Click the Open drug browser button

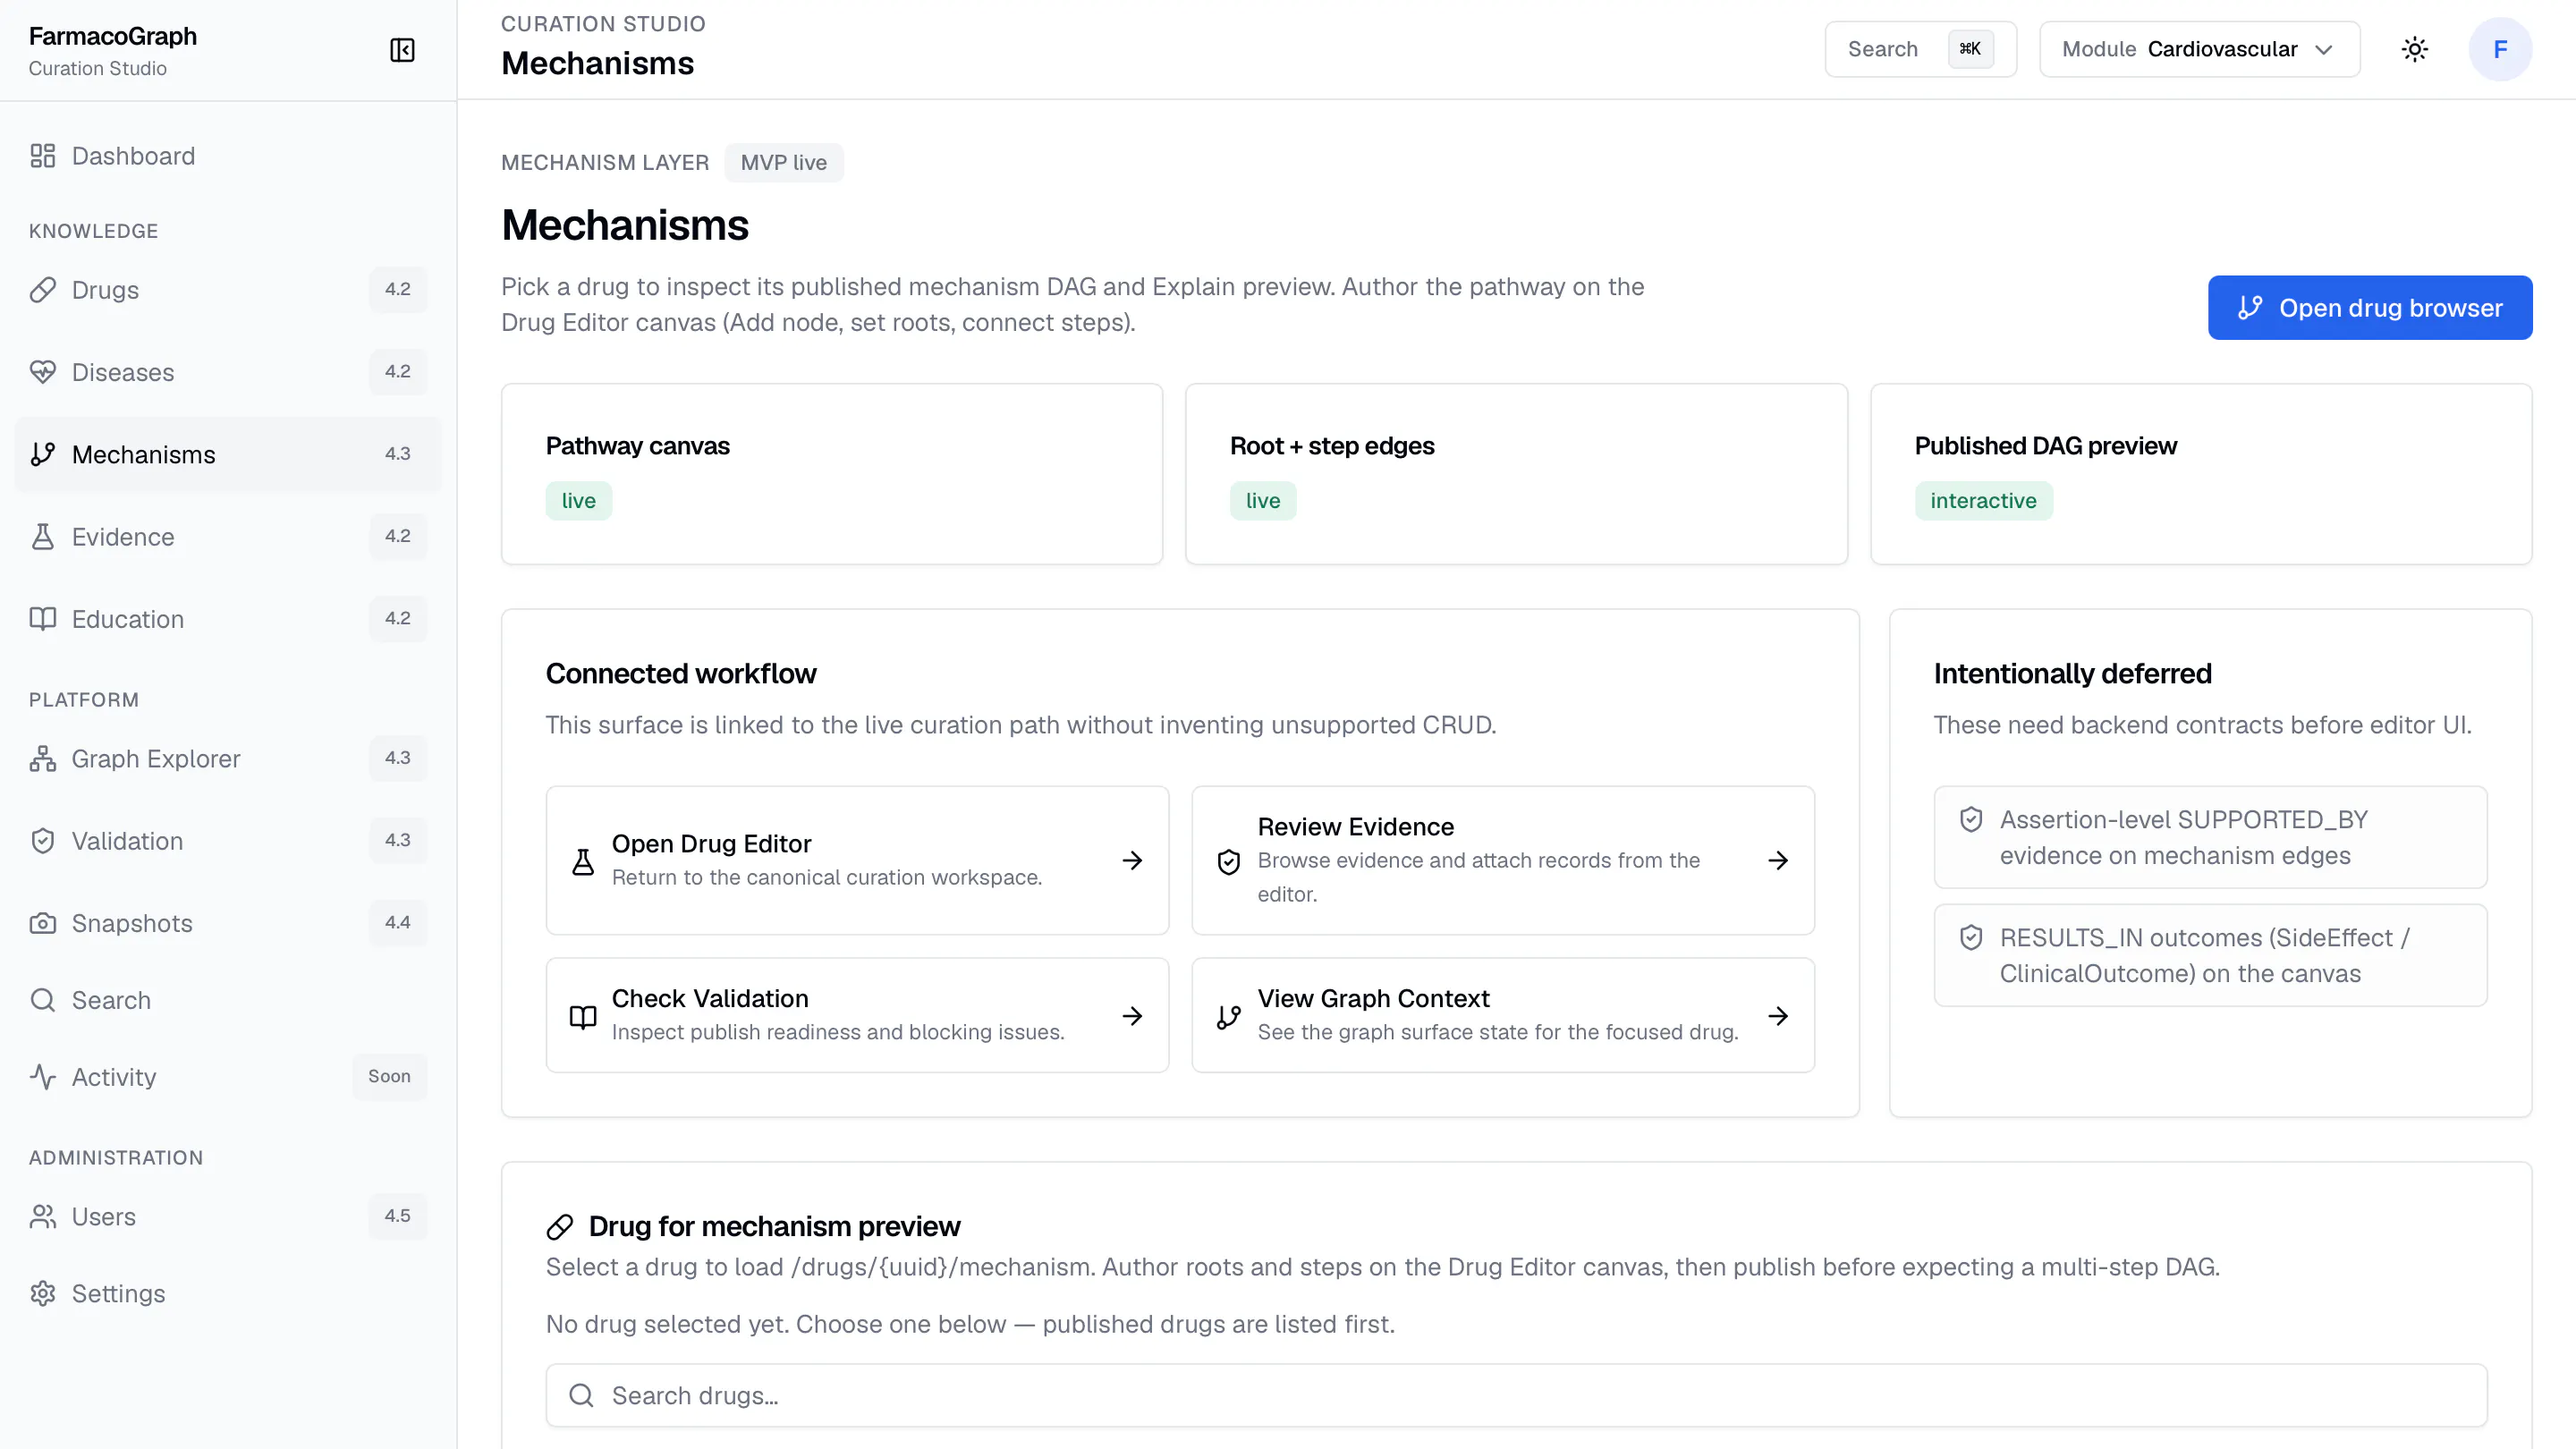(x=2369, y=308)
